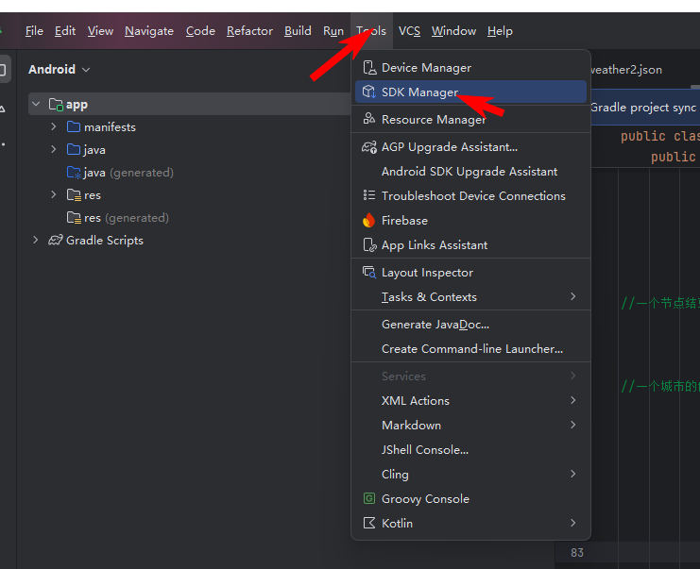Click the Resource Manager shapes icon

click(x=369, y=119)
